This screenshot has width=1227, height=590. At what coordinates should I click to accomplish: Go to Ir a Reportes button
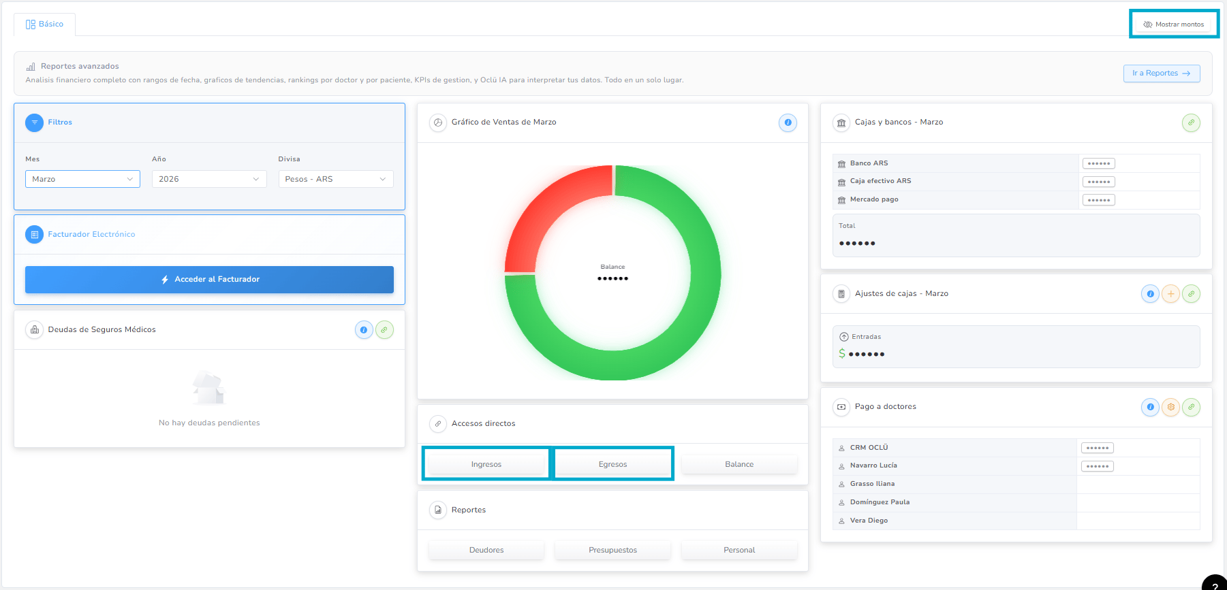point(1162,73)
